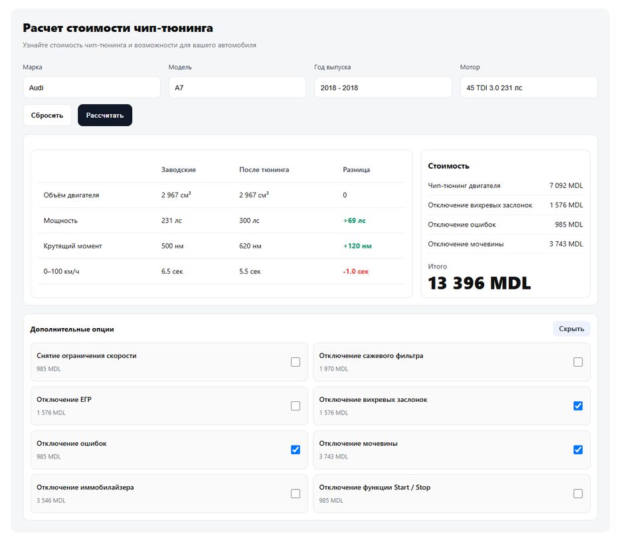Check Отключение иммобилайзера checkbox

click(x=296, y=494)
